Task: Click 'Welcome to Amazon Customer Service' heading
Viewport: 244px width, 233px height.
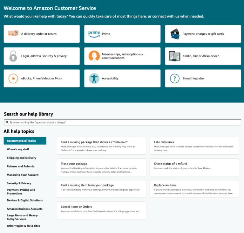Action: tap(50, 8)
